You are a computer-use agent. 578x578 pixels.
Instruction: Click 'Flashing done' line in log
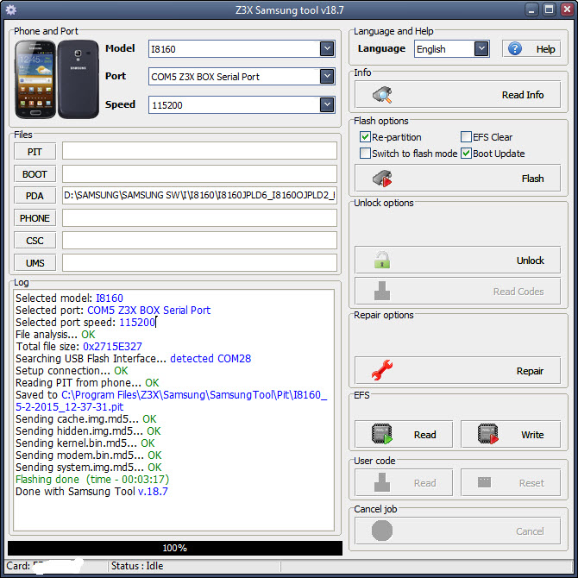pyautogui.click(x=92, y=479)
